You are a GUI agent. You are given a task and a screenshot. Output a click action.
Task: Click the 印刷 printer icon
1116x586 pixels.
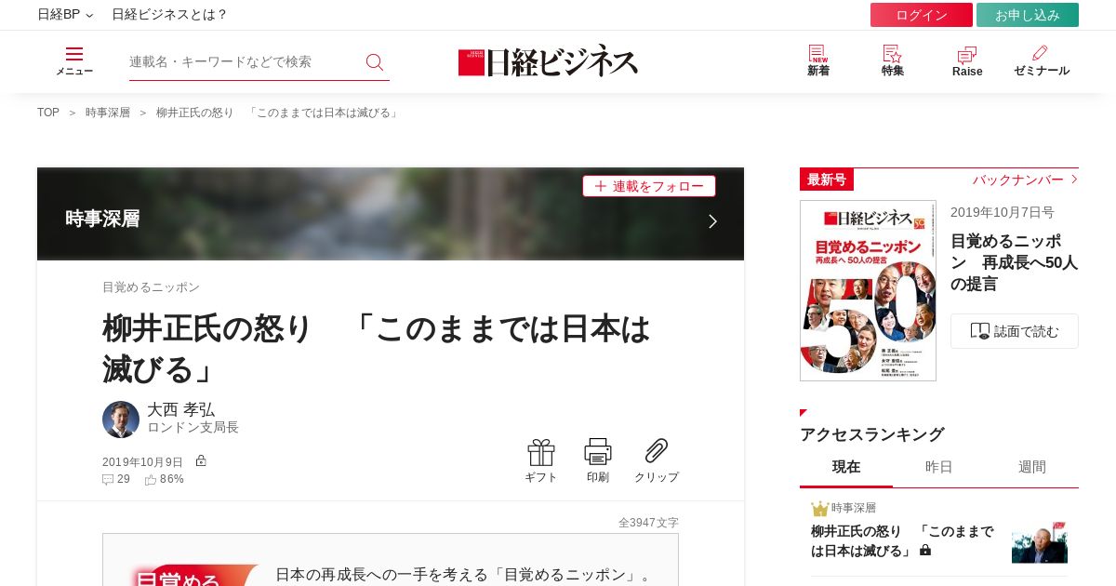coord(598,452)
